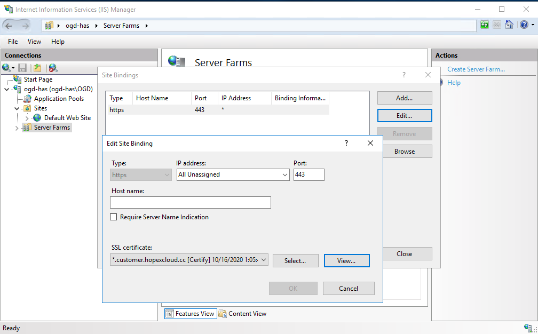Open the IIS home page via house icon
Image resolution: width=538 pixels, height=334 pixels.
[509, 25]
